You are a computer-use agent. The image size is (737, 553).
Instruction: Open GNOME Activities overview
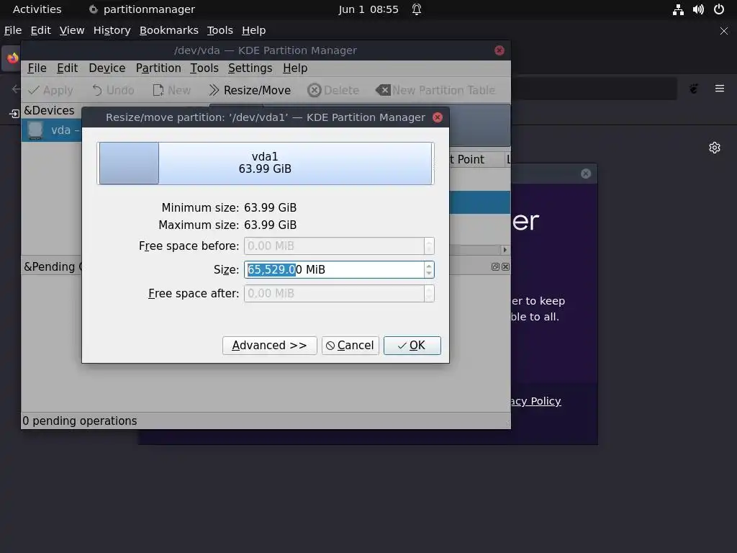click(x=37, y=9)
